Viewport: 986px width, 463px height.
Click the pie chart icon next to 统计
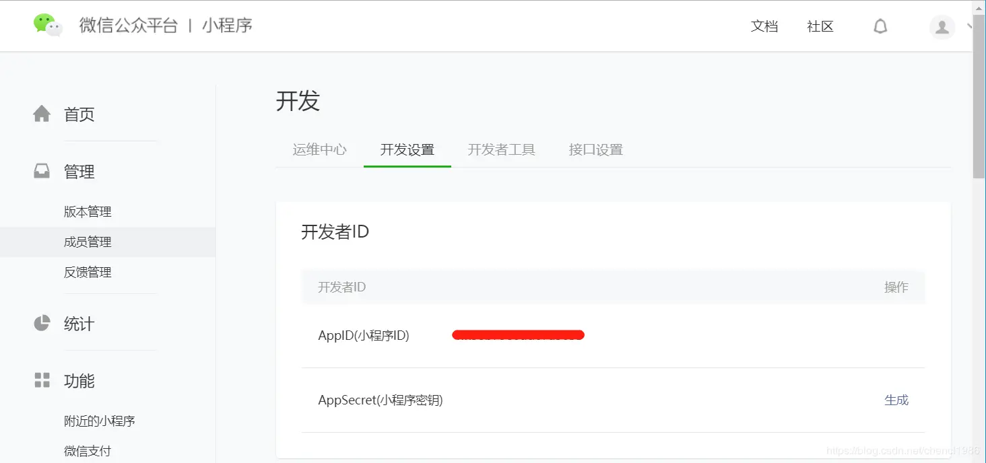click(42, 323)
